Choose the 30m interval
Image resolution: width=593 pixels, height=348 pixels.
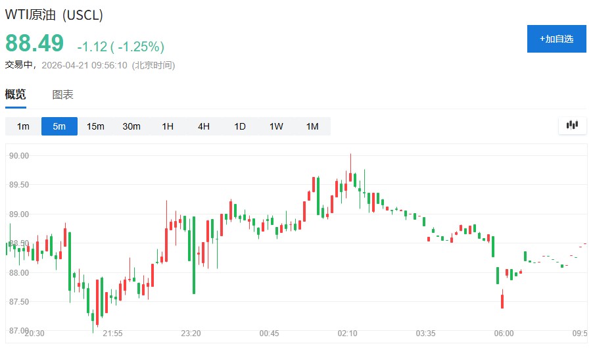(131, 126)
